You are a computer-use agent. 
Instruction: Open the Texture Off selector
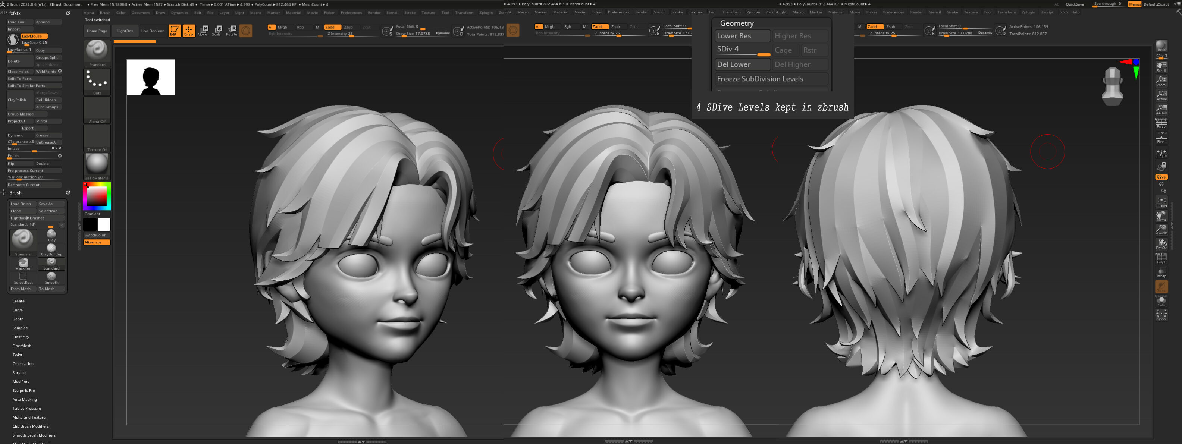(x=97, y=138)
